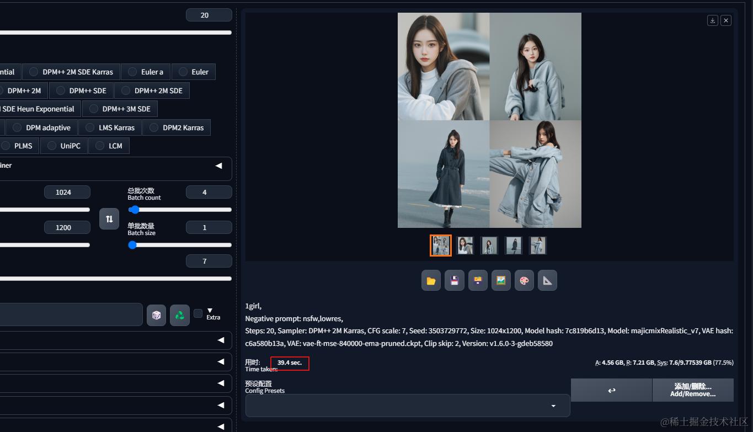The width and height of the screenshot is (753, 432).
Task: Click the height field showing 1200
Action: tap(67, 227)
